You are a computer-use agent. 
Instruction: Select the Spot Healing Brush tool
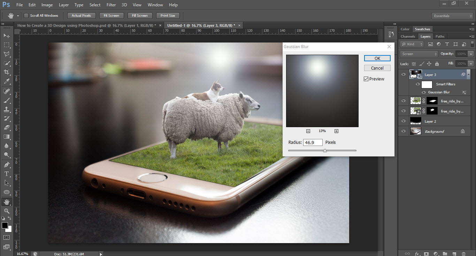tap(7, 91)
